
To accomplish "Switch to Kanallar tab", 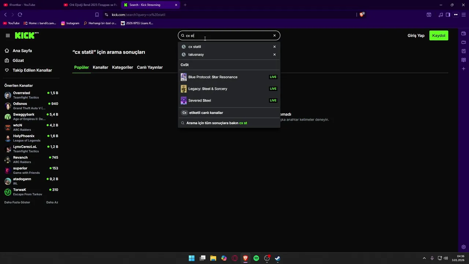I will (x=100, y=67).
